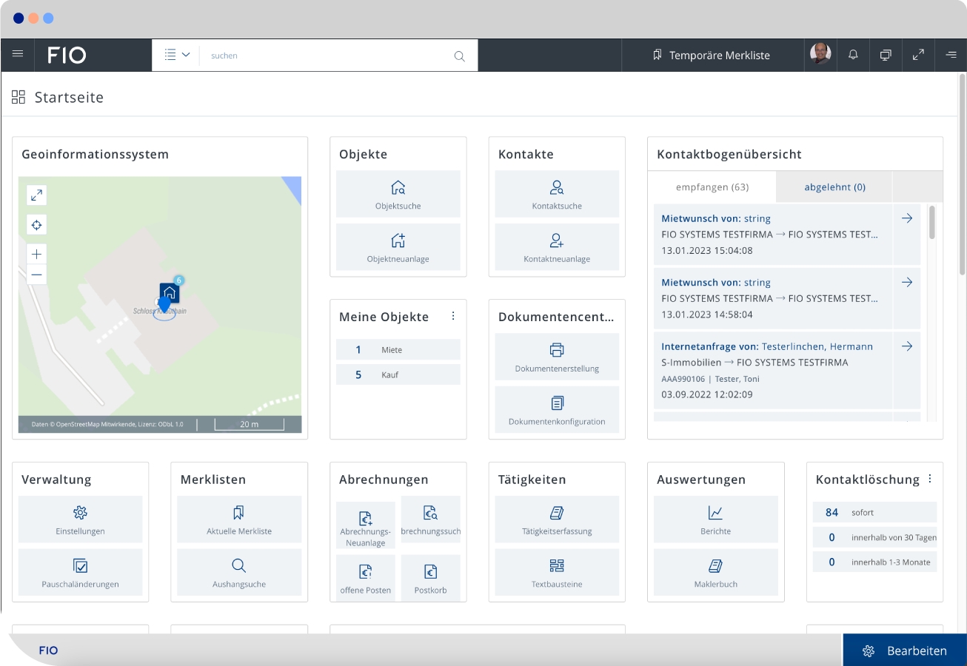
Task: Expand the map to fullscreen
Action: click(36, 195)
